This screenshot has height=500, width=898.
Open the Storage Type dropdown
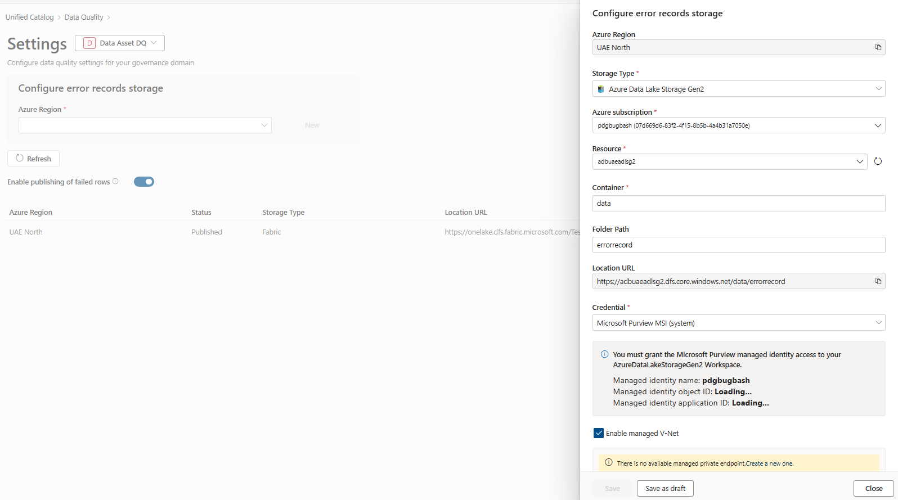[739, 89]
